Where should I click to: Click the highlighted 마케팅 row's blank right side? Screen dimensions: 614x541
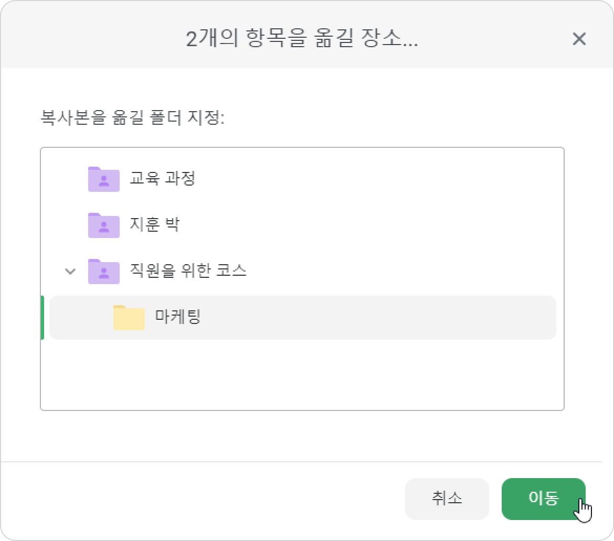pyautogui.click(x=378, y=318)
